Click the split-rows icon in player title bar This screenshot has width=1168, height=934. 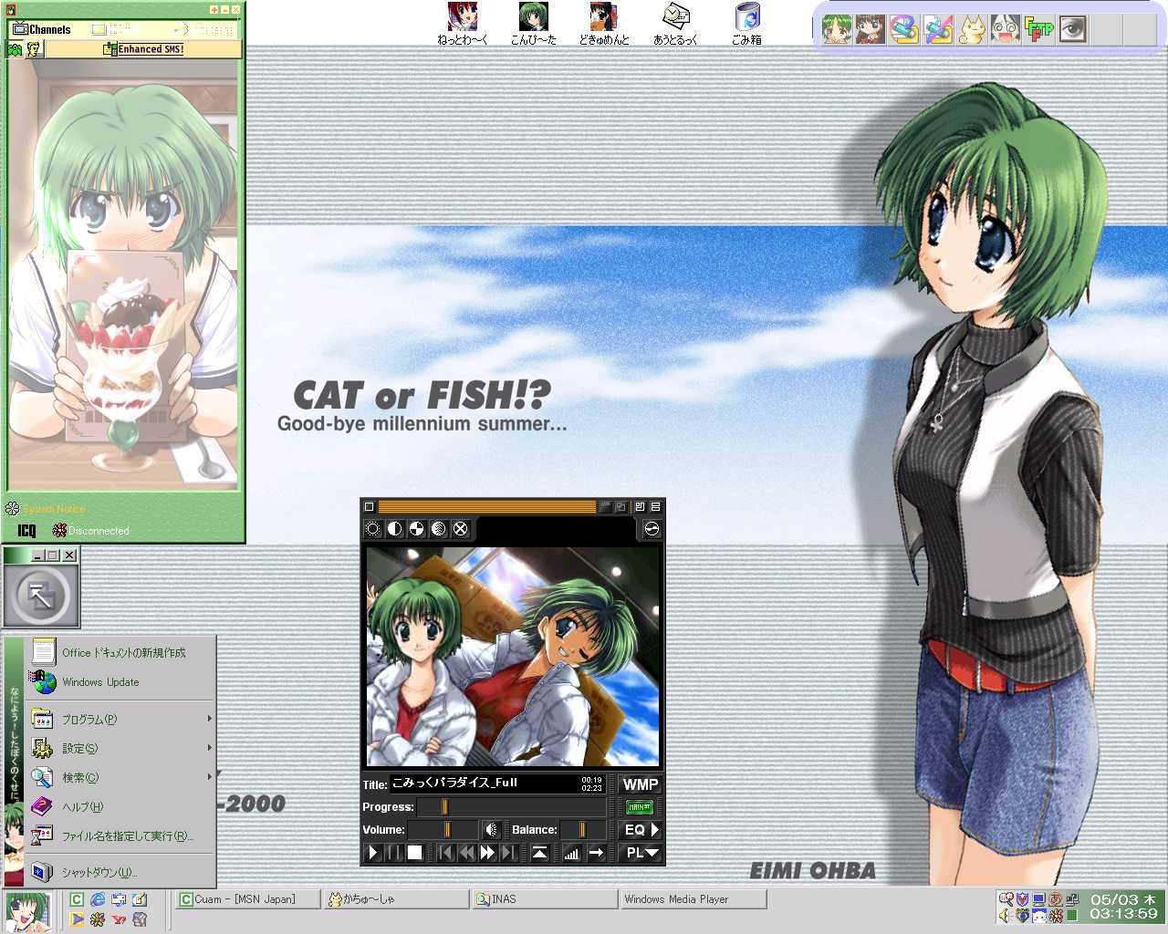click(x=655, y=506)
